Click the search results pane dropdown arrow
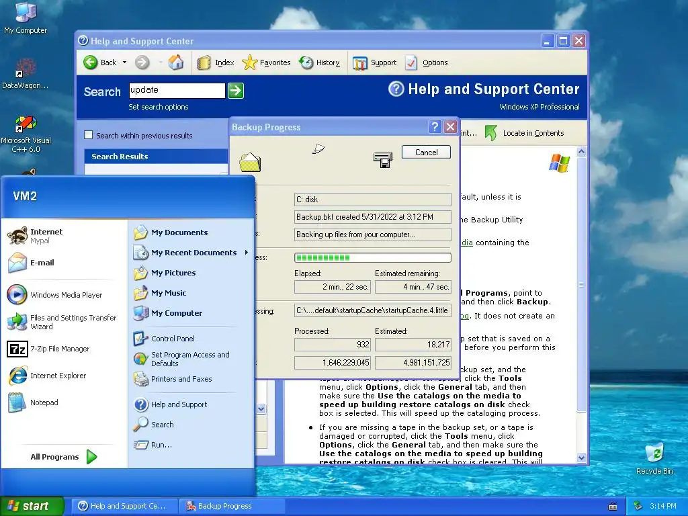688x516 pixels. pyautogui.click(x=261, y=409)
